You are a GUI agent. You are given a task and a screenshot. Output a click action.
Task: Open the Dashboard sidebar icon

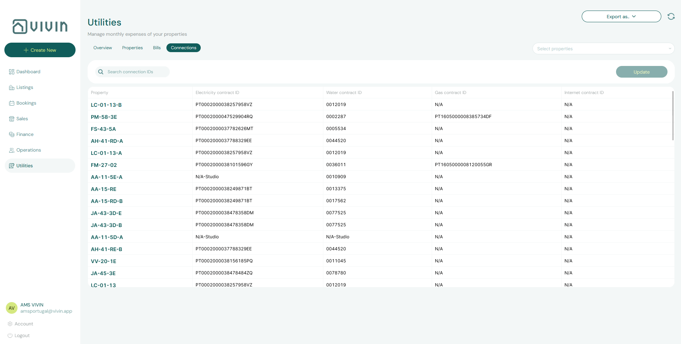click(x=11, y=71)
